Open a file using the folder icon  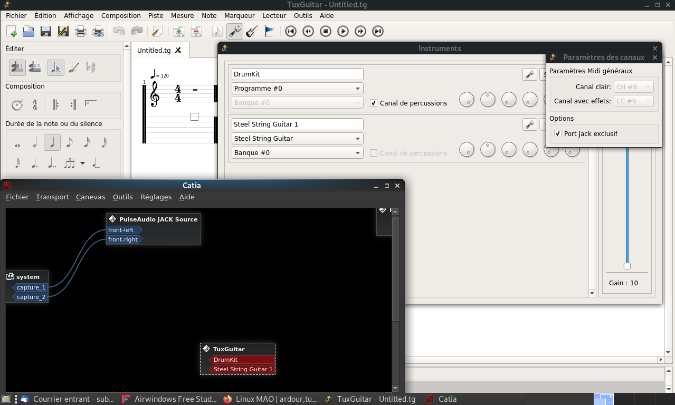[28, 31]
